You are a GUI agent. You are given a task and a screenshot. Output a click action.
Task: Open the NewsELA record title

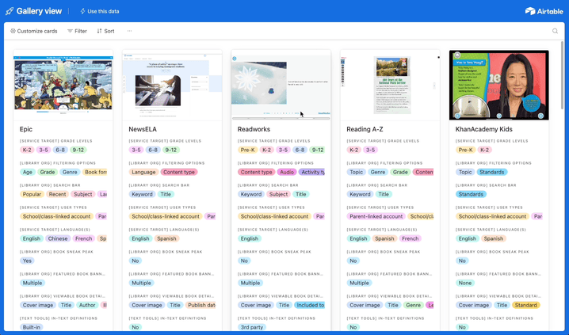tap(143, 129)
